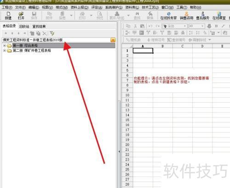Toggle bold B formatting

(216, 26)
